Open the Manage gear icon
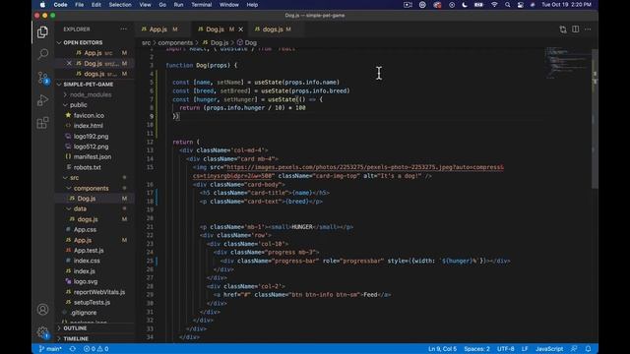The width and height of the screenshot is (630, 354). 42,332
